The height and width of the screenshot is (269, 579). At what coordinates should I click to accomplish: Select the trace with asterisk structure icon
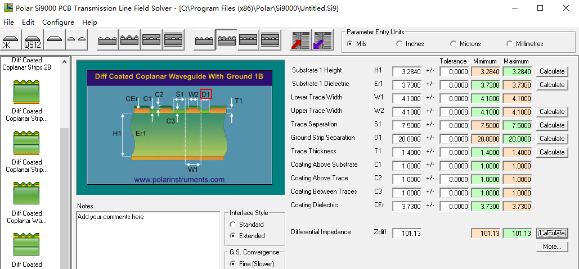[12, 40]
